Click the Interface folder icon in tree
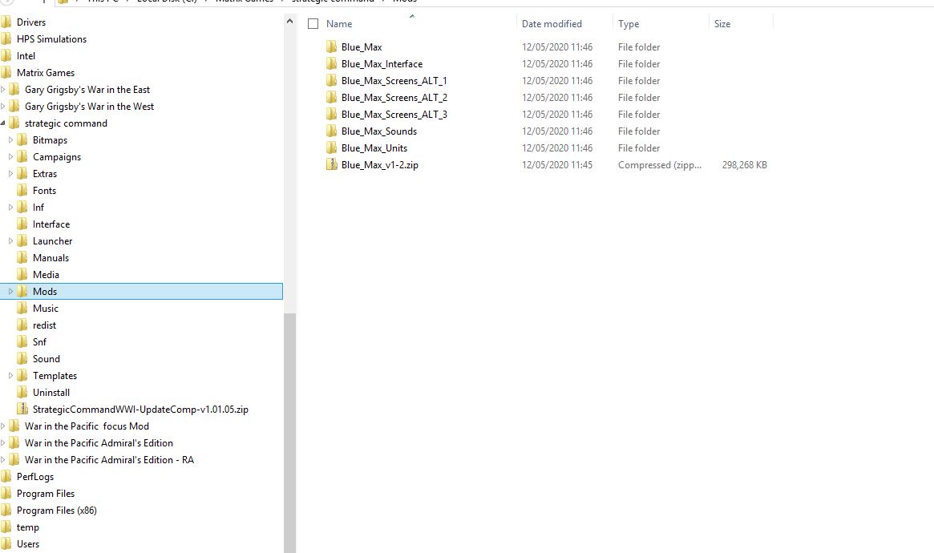 click(22, 224)
